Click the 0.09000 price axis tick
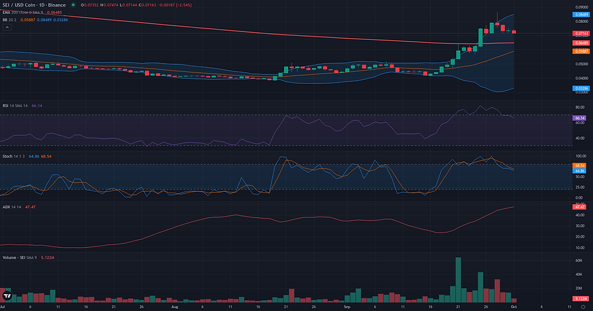Viewport: 593px width, 311px height. coord(582,7)
